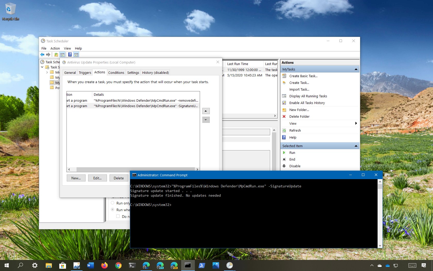This screenshot has width=433, height=271.
Task: Click the Command Prompt scrollbar down arrow
Action: pyautogui.click(x=380, y=245)
